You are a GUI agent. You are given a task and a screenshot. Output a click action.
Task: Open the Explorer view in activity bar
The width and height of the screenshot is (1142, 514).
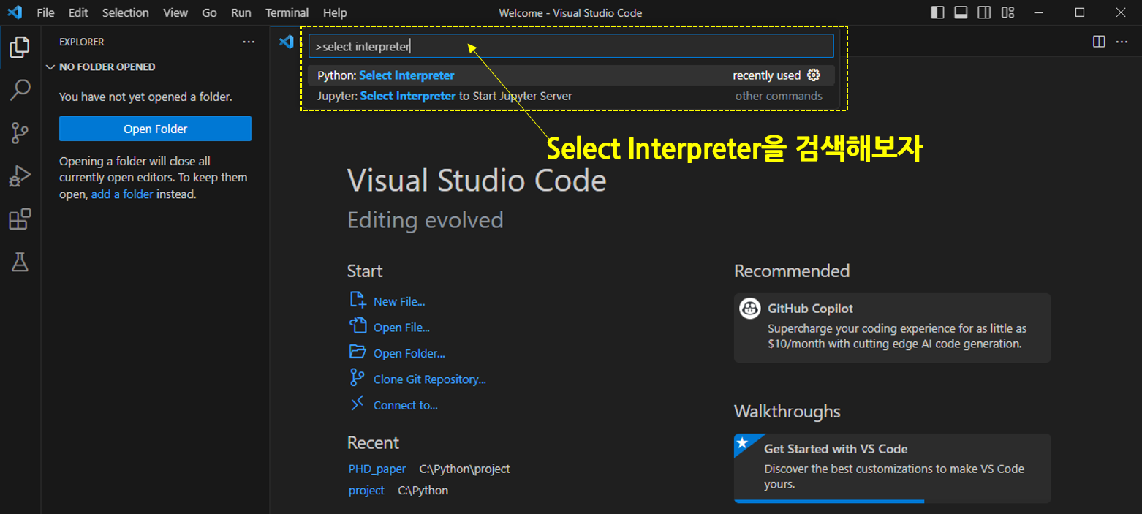click(x=20, y=48)
